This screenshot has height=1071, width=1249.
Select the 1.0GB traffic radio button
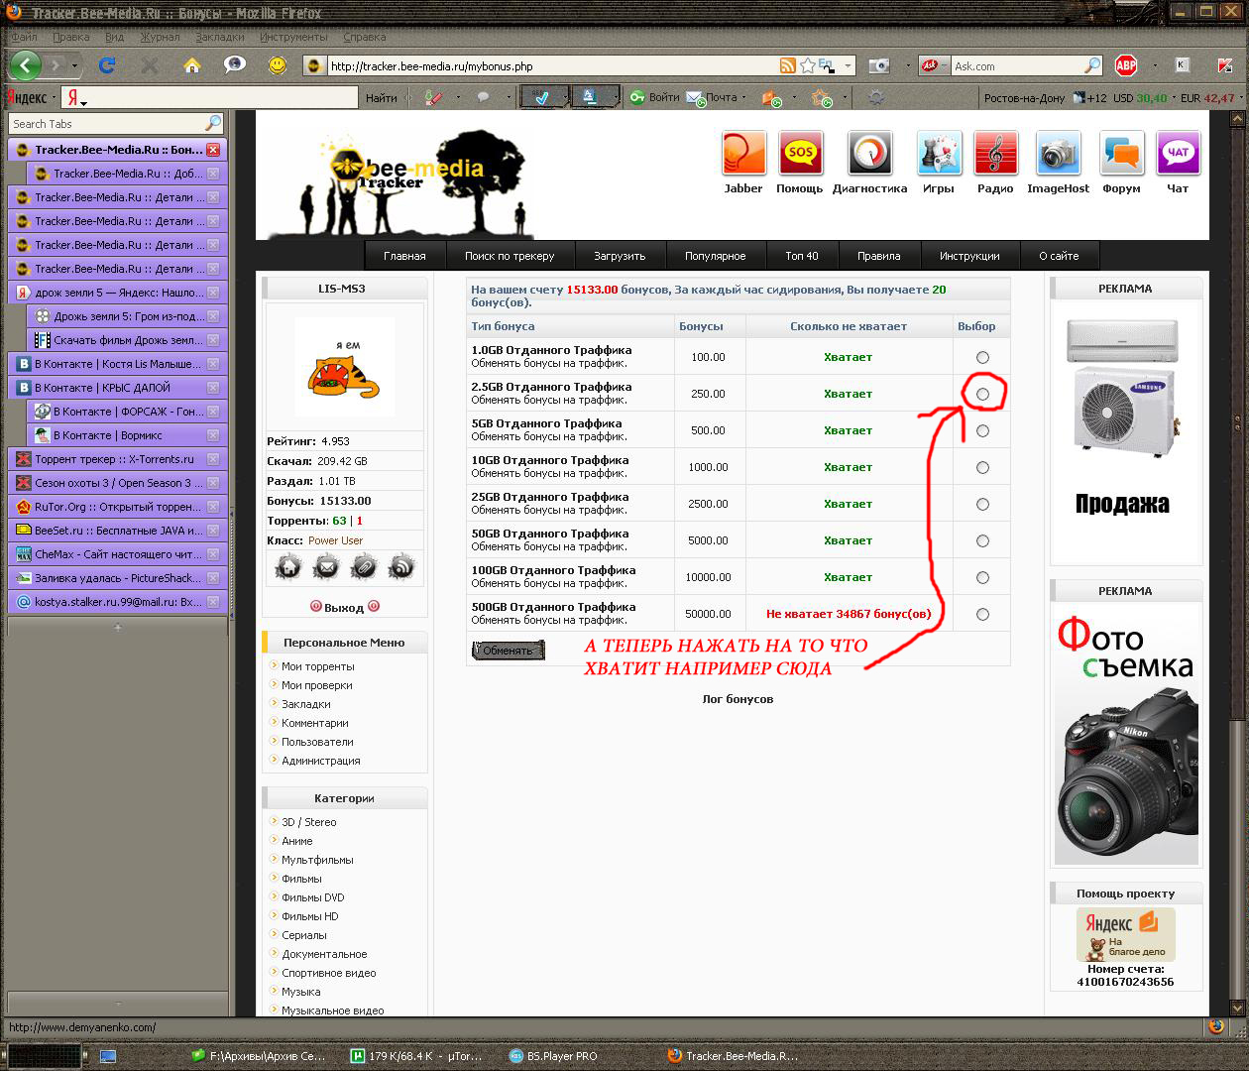pos(982,357)
